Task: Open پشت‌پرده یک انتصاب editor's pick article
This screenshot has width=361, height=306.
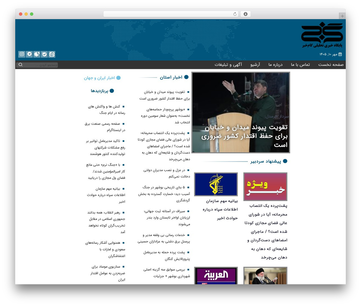Action: click(266, 231)
